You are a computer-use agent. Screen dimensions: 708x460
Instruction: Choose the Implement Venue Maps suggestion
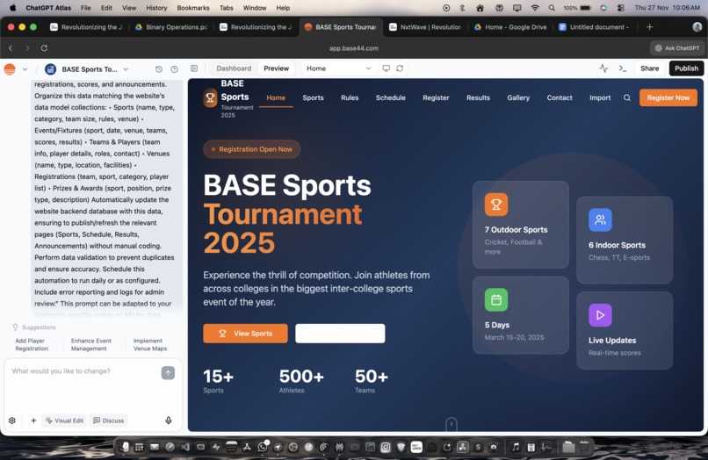coord(150,344)
